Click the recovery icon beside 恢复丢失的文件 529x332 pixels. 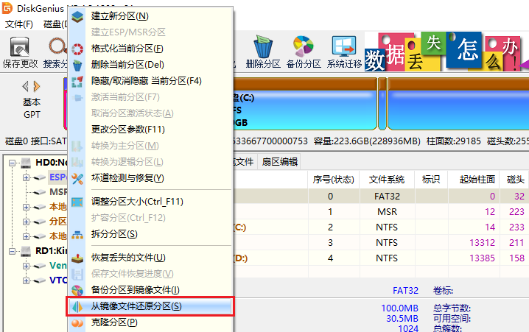point(77,258)
